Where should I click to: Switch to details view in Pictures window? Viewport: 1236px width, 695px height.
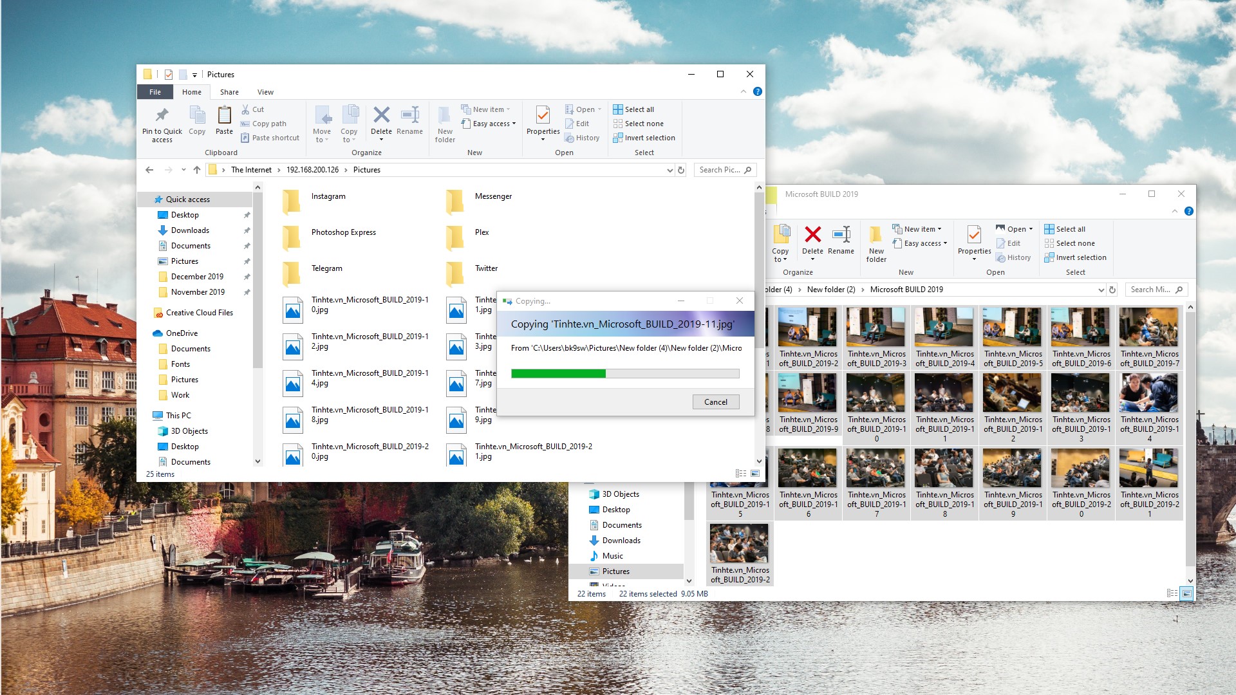(741, 474)
